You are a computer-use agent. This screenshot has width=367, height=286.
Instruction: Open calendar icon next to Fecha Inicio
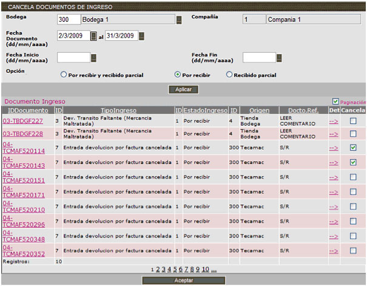click(x=93, y=58)
